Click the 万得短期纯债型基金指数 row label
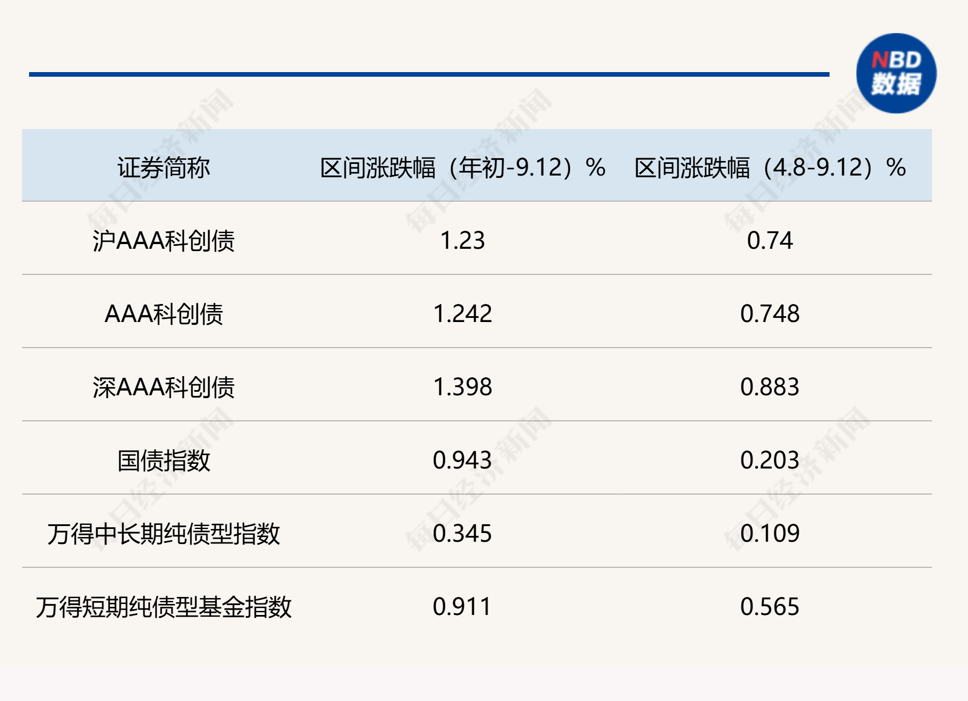968x701 pixels. (163, 607)
